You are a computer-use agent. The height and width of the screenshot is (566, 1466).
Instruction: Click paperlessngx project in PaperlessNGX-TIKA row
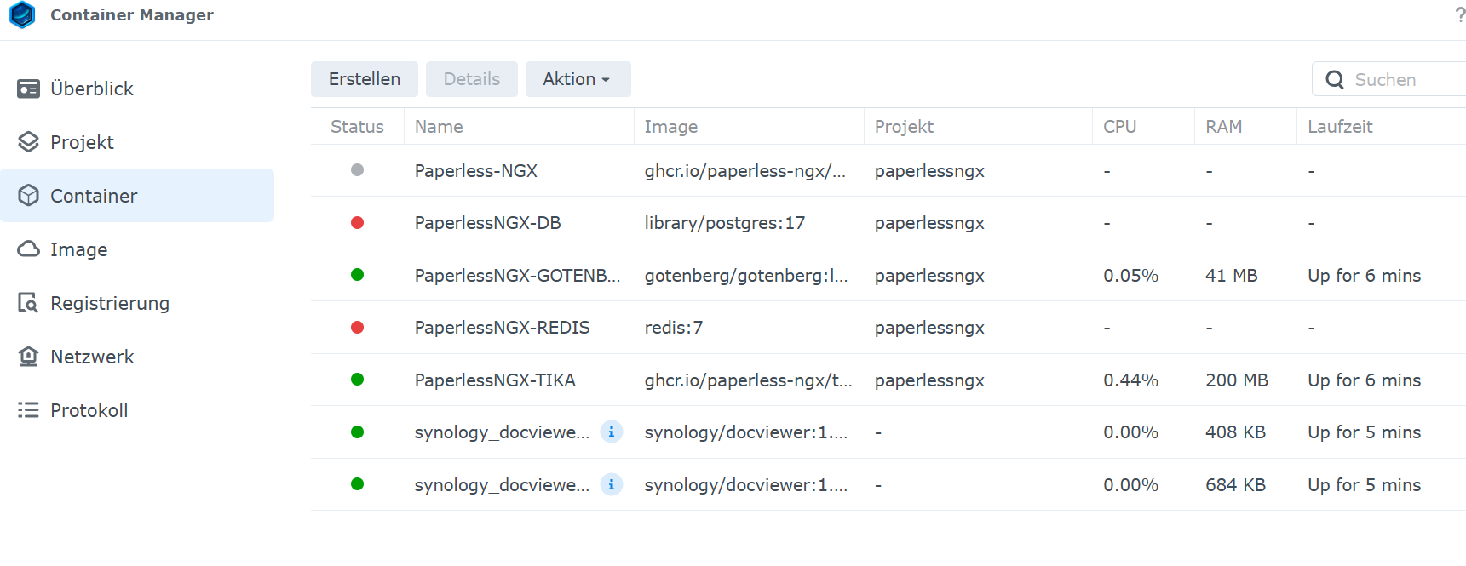click(929, 380)
